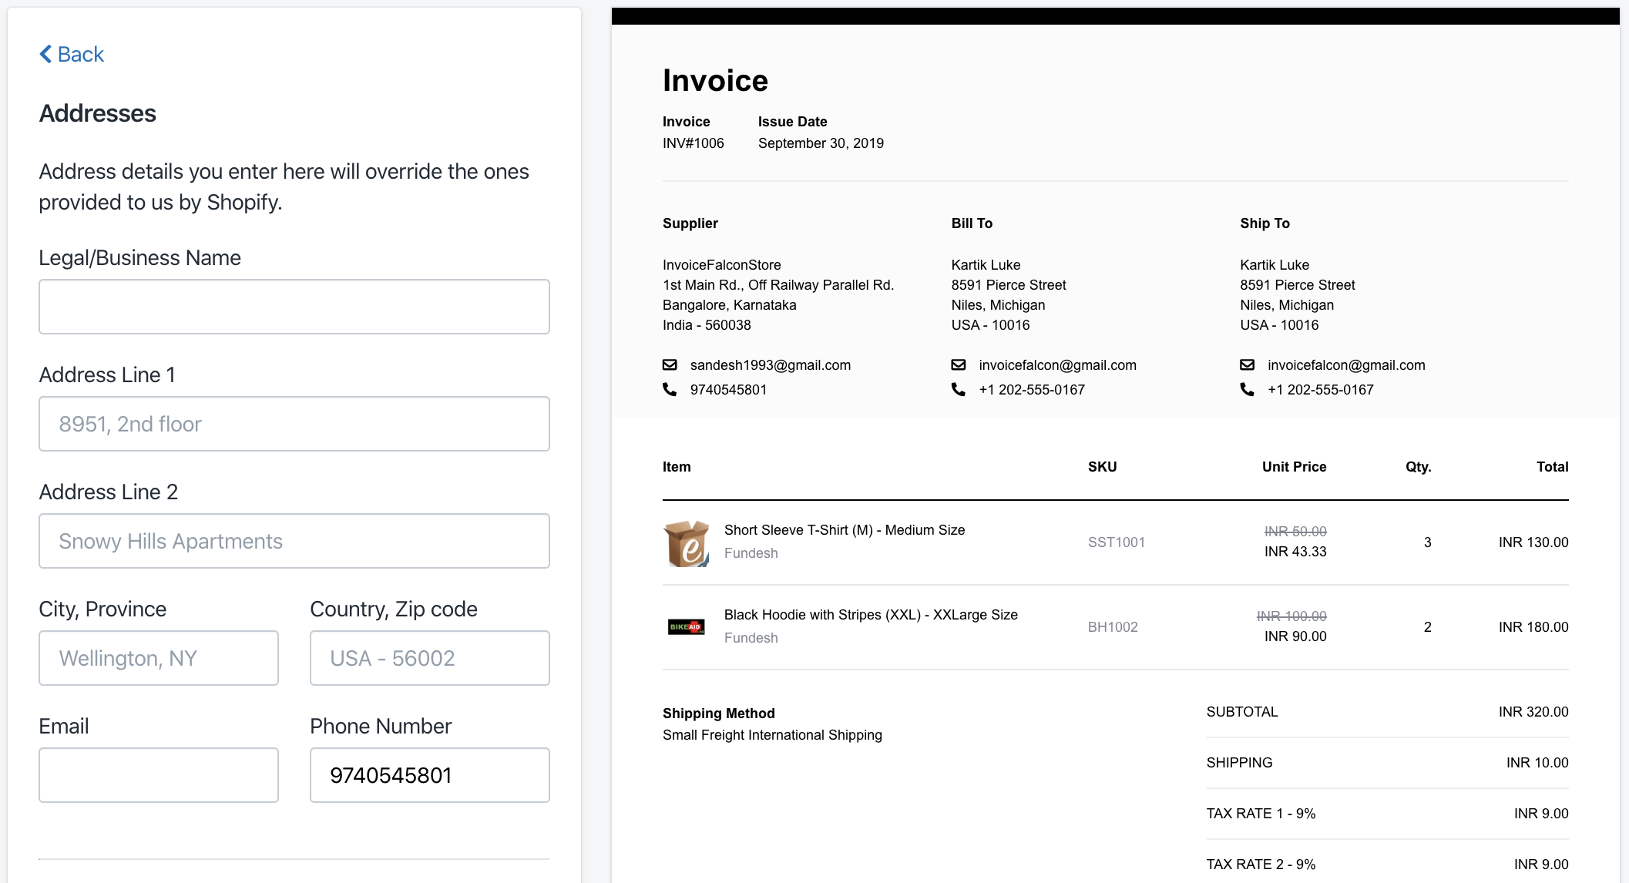Click Address Line 2 input field

coord(294,540)
